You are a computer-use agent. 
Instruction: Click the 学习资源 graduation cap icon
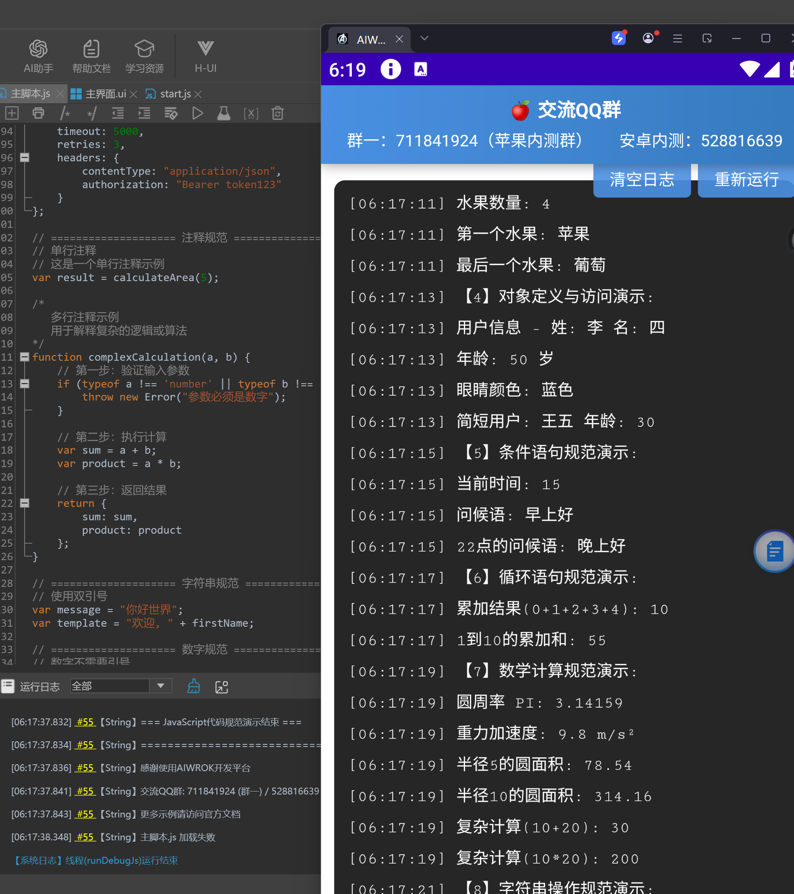tap(145, 49)
